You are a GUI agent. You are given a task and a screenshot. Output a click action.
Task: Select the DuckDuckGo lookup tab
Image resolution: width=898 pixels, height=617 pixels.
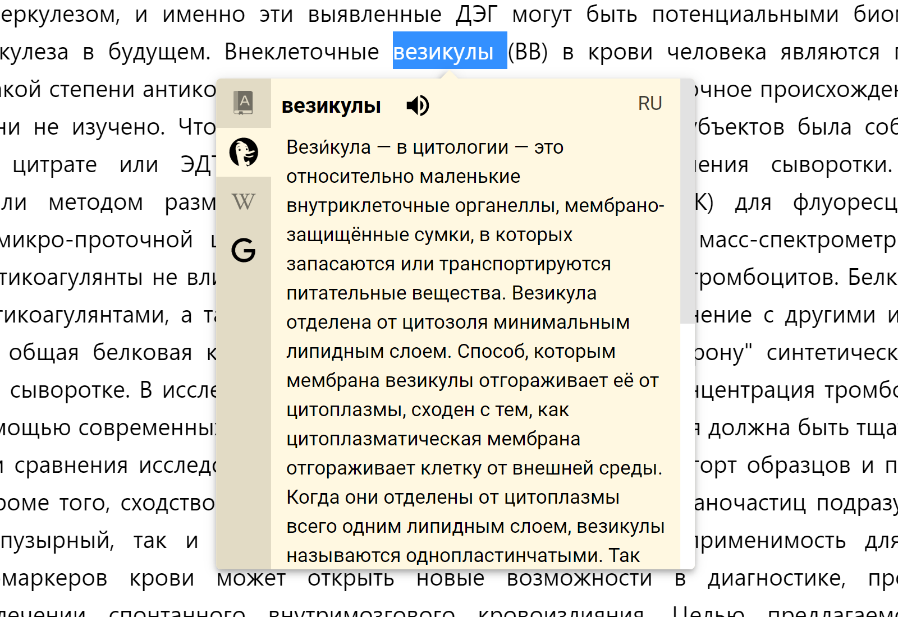pyautogui.click(x=244, y=152)
